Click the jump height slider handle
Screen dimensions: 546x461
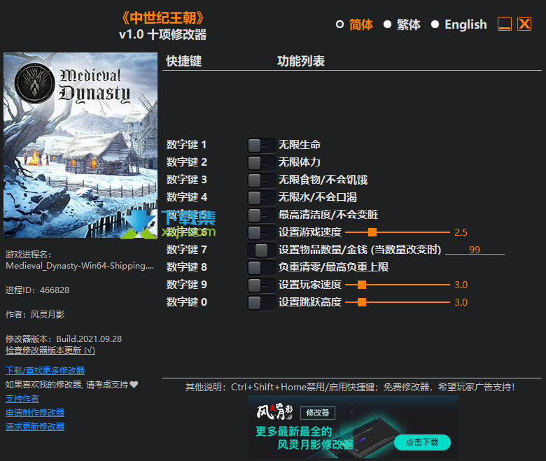[362, 302]
